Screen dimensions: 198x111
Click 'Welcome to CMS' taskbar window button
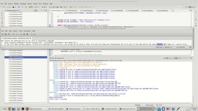pos(128,109)
